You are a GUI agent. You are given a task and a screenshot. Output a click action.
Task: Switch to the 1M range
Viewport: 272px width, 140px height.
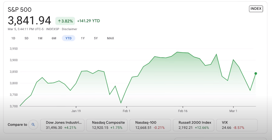(x=40, y=38)
